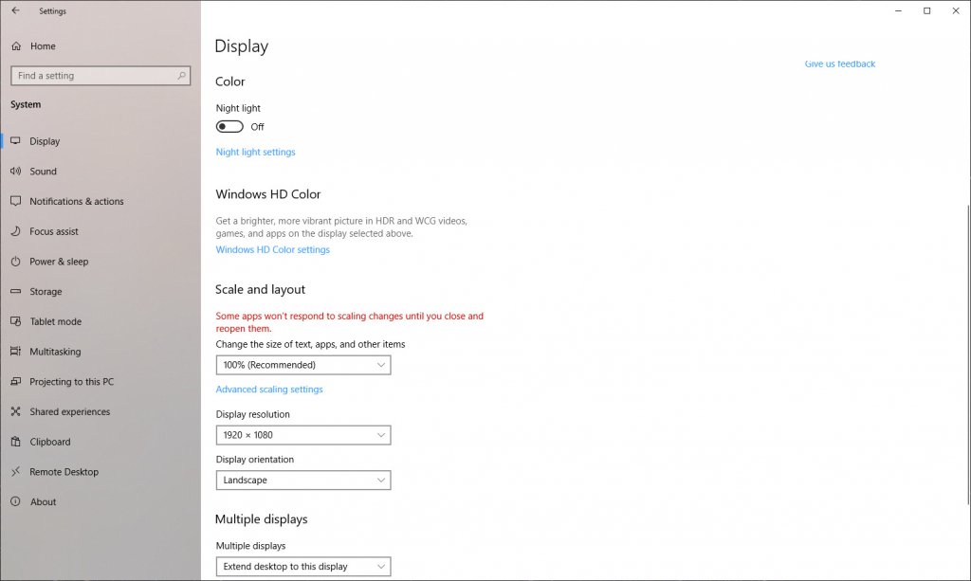Open the Display resolution dropdown

303,435
